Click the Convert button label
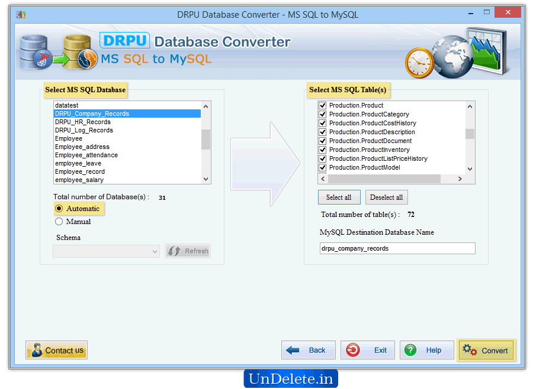The image size is (533, 389). pos(495,351)
